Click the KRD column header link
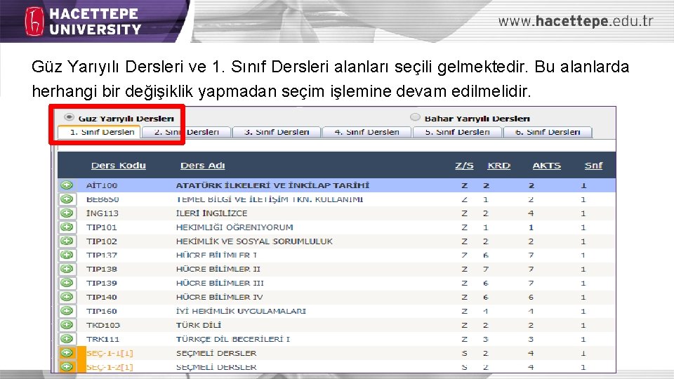The height and width of the screenshot is (379, 674). tap(498, 166)
